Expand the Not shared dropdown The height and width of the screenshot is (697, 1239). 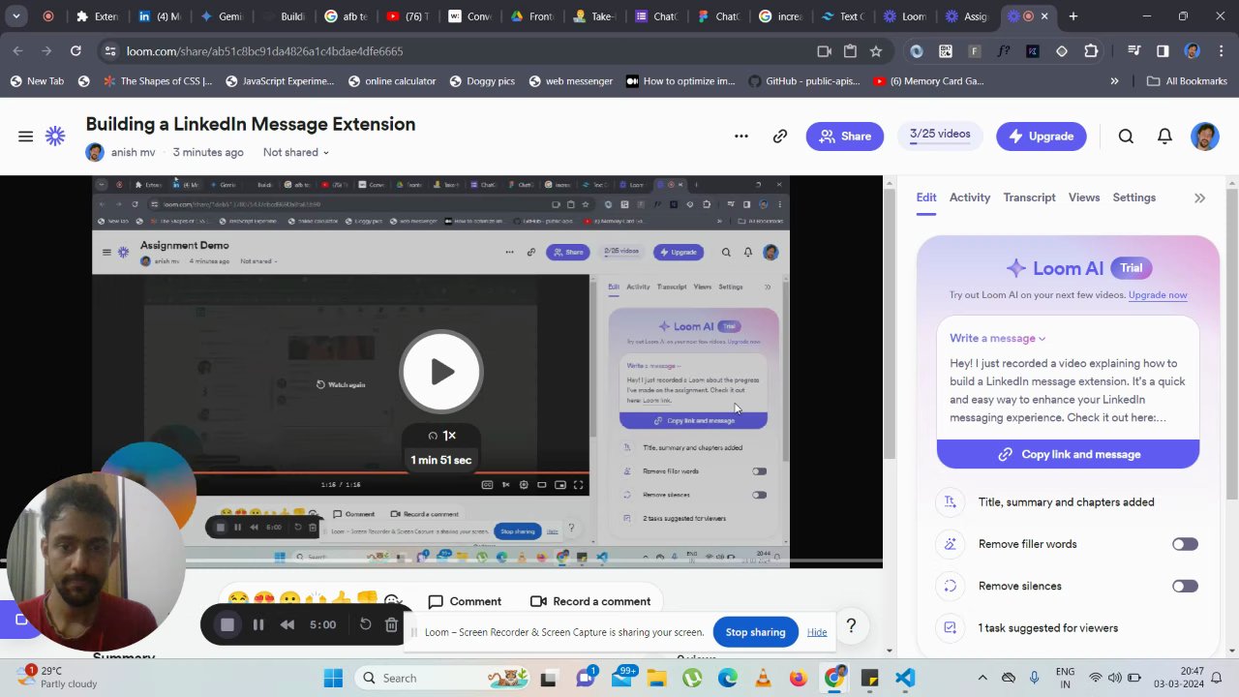pos(295,152)
